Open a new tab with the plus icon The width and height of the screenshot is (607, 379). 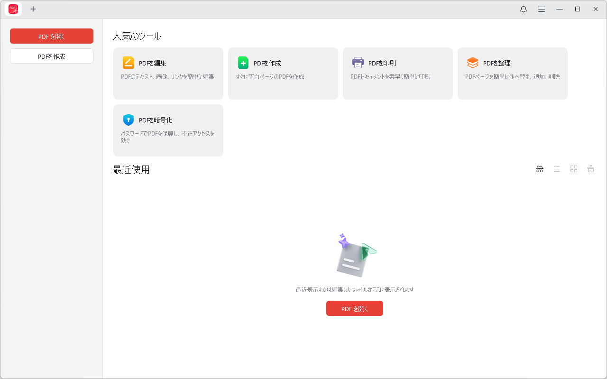[x=33, y=9]
